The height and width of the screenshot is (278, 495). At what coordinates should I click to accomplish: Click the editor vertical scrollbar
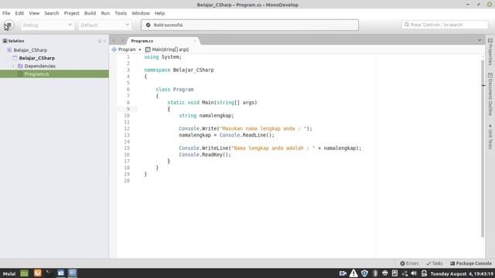(x=483, y=148)
